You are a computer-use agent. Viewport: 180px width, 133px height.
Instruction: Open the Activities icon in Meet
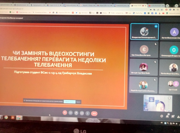178,117
